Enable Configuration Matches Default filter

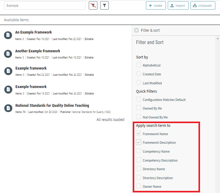[139, 99]
